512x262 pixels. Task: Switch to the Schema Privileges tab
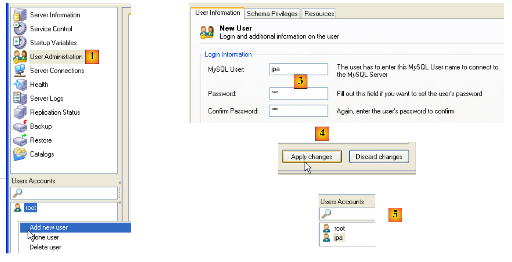[x=272, y=14]
